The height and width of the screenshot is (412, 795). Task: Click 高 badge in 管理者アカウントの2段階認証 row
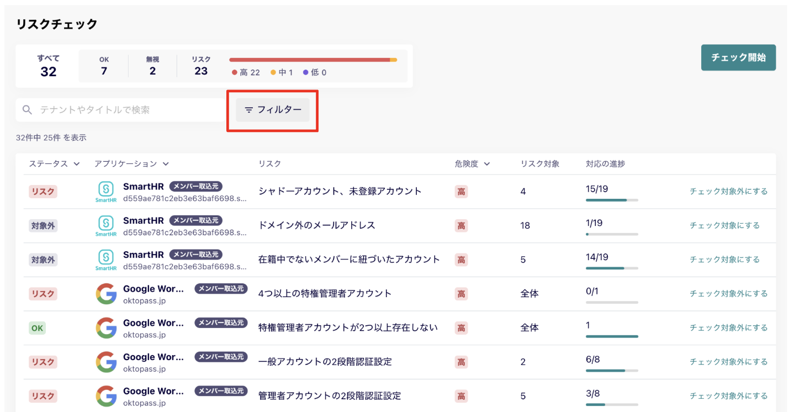point(461,396)
